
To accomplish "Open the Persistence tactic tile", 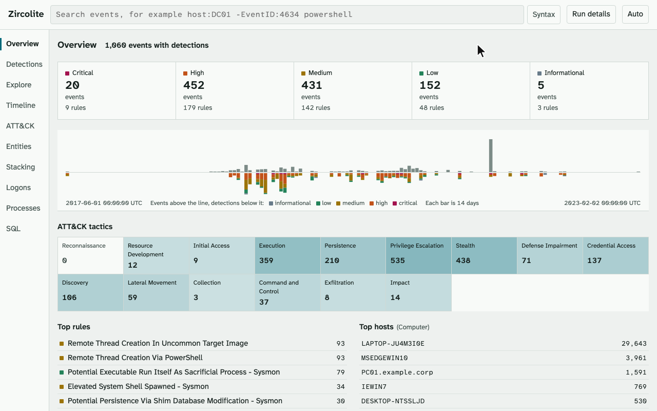I will point(353,255).
